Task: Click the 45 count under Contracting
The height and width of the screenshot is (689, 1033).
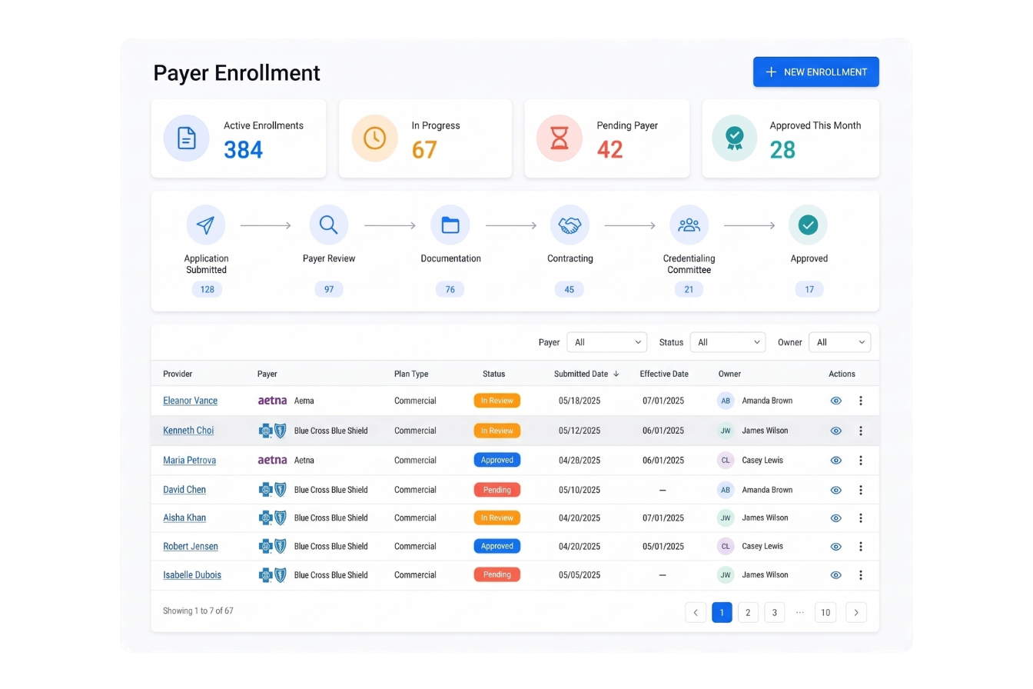Action: (570, 290)
